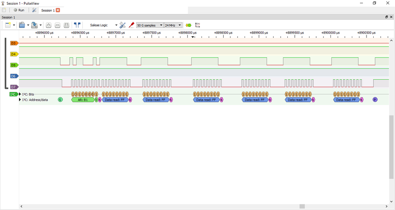Screen dimensions: 395x210
Task: Click the horizontal scrollbar left arrow
Action: click(21, 206)
